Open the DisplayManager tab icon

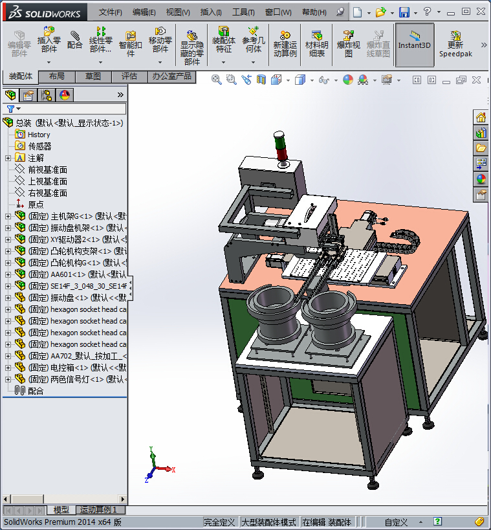(x=65, y=95)
